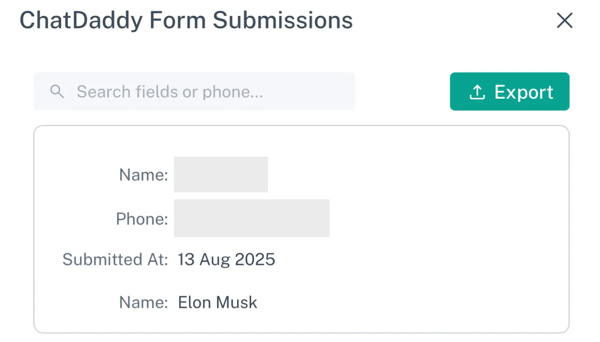The width and height of the screenshot is (600, 342).
Task: Select the bottom 'Name:' label
Action: click(x=143, y=302)
